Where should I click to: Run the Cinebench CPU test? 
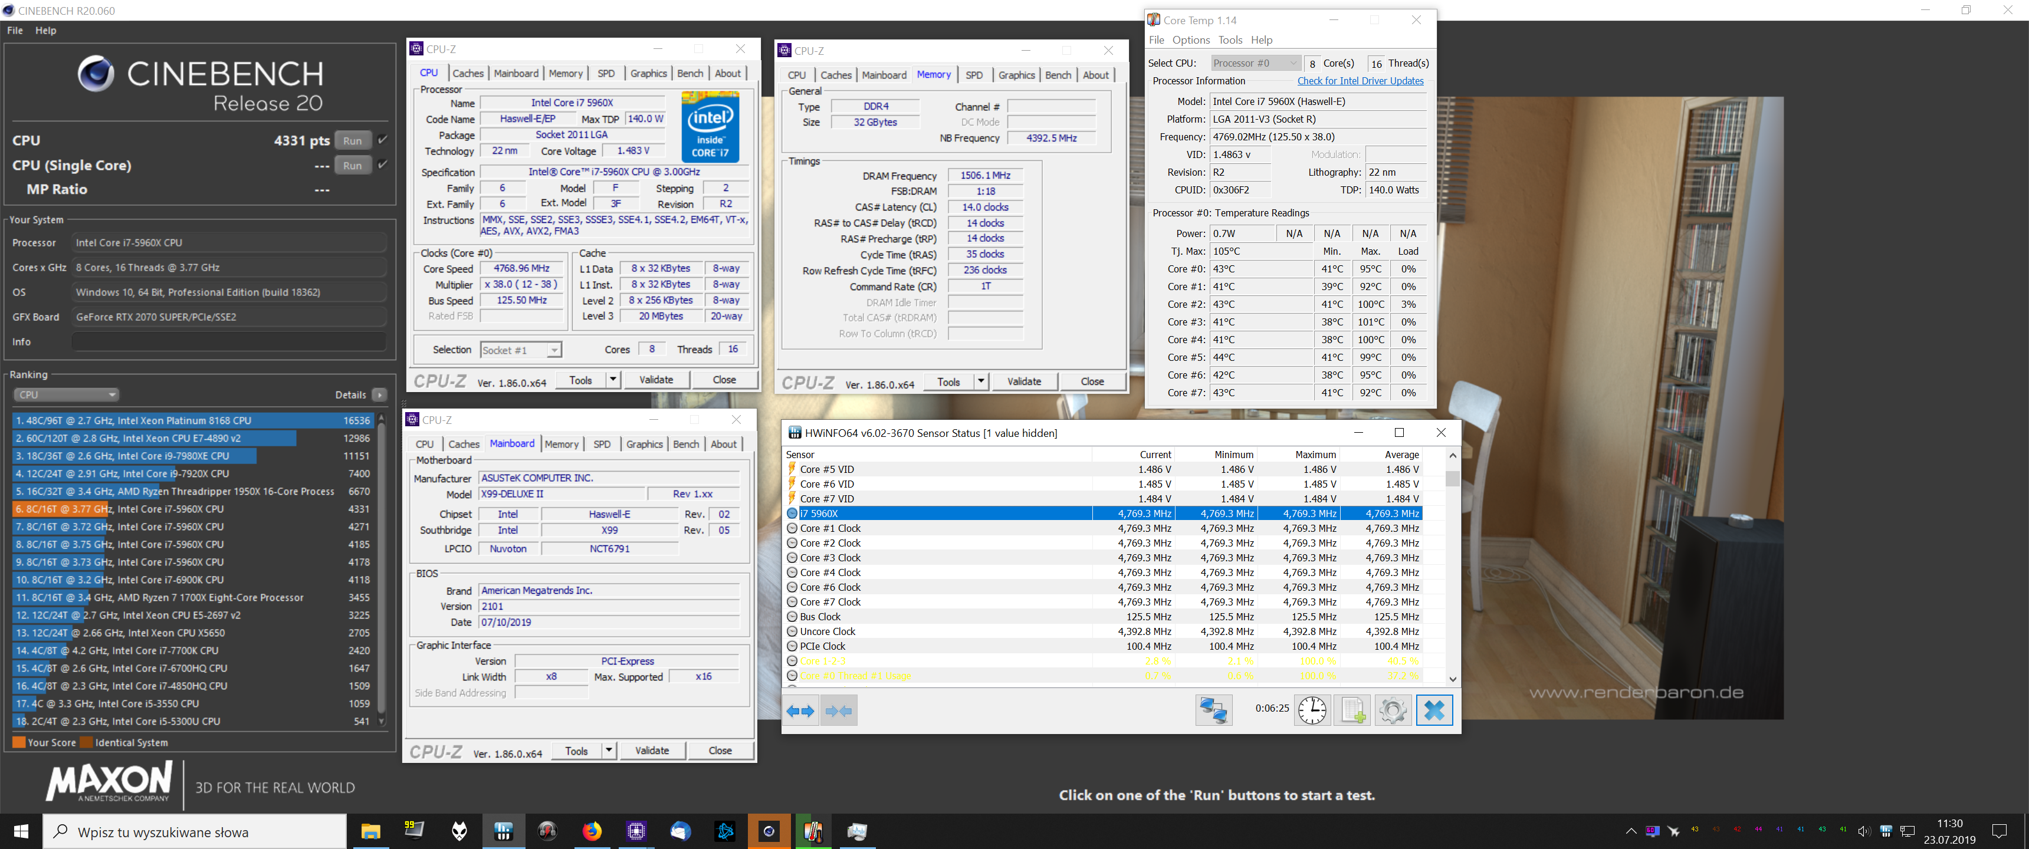point(353,140)
